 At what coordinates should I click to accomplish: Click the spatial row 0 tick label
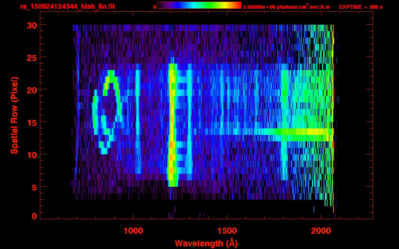pyautogui.click(x=35, y=216)
